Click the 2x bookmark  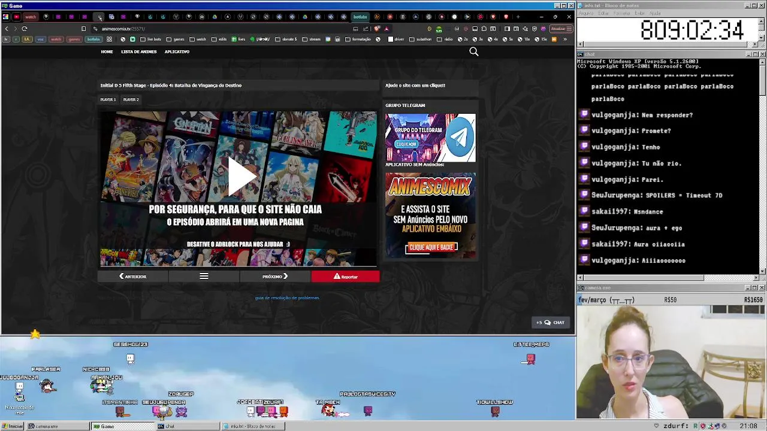[x=463, y=40]
